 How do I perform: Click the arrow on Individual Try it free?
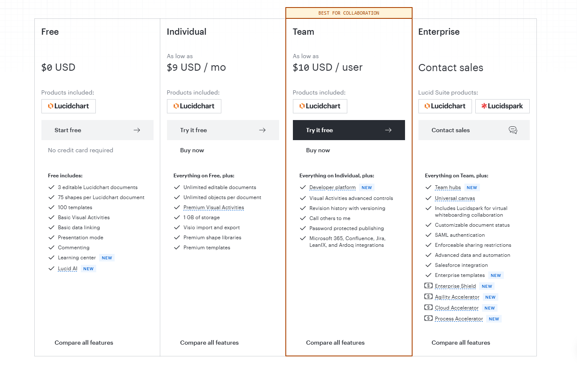tap(262, 130)
